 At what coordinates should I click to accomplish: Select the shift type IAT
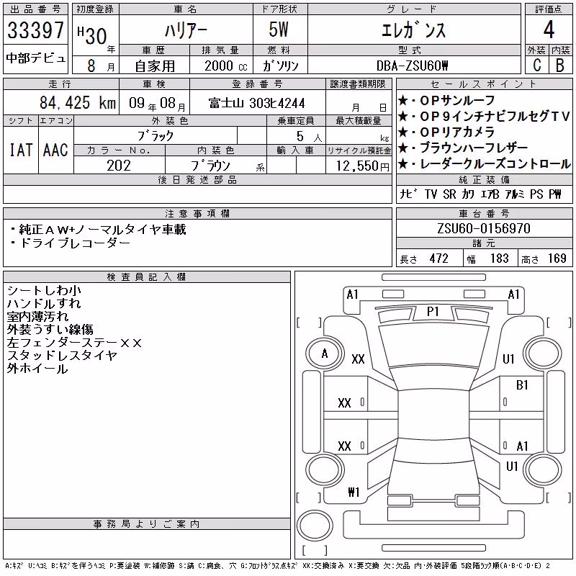click(x=21, y=150)
